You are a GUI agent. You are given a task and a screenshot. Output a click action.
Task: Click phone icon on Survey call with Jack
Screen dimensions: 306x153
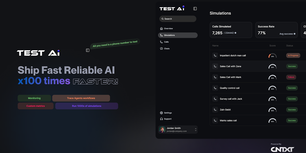(x=215, y=99)
